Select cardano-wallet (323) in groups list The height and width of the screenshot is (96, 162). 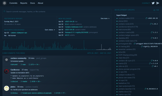126,18
